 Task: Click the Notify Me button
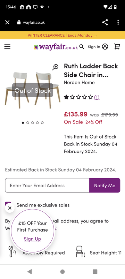(105, 186)
